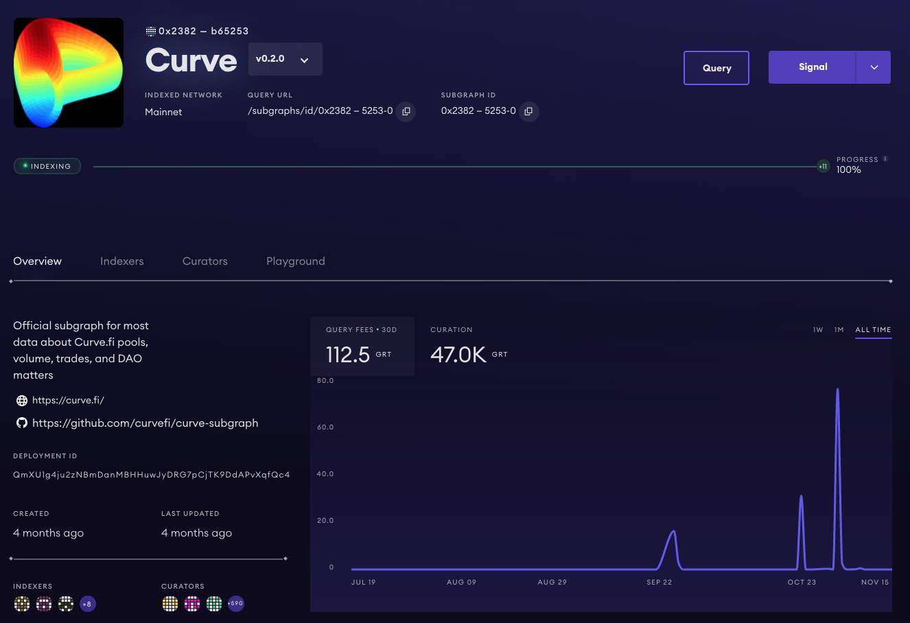Click the magenta curator avatar

click(x=192, y=604)
